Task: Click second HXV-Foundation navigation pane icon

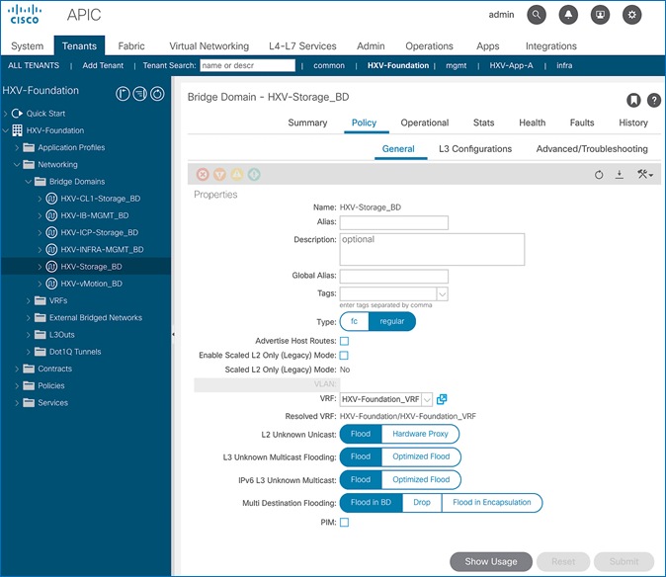Action: coord(139,94)
